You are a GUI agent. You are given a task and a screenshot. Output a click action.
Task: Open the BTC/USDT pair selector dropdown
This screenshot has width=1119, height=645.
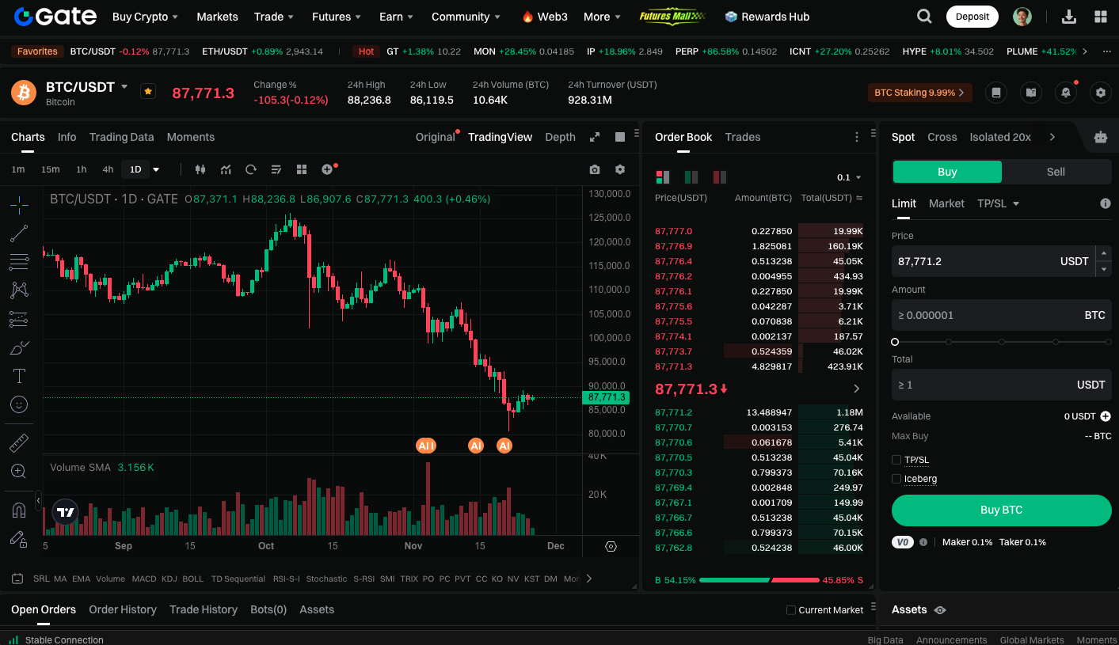coord(124,87)
